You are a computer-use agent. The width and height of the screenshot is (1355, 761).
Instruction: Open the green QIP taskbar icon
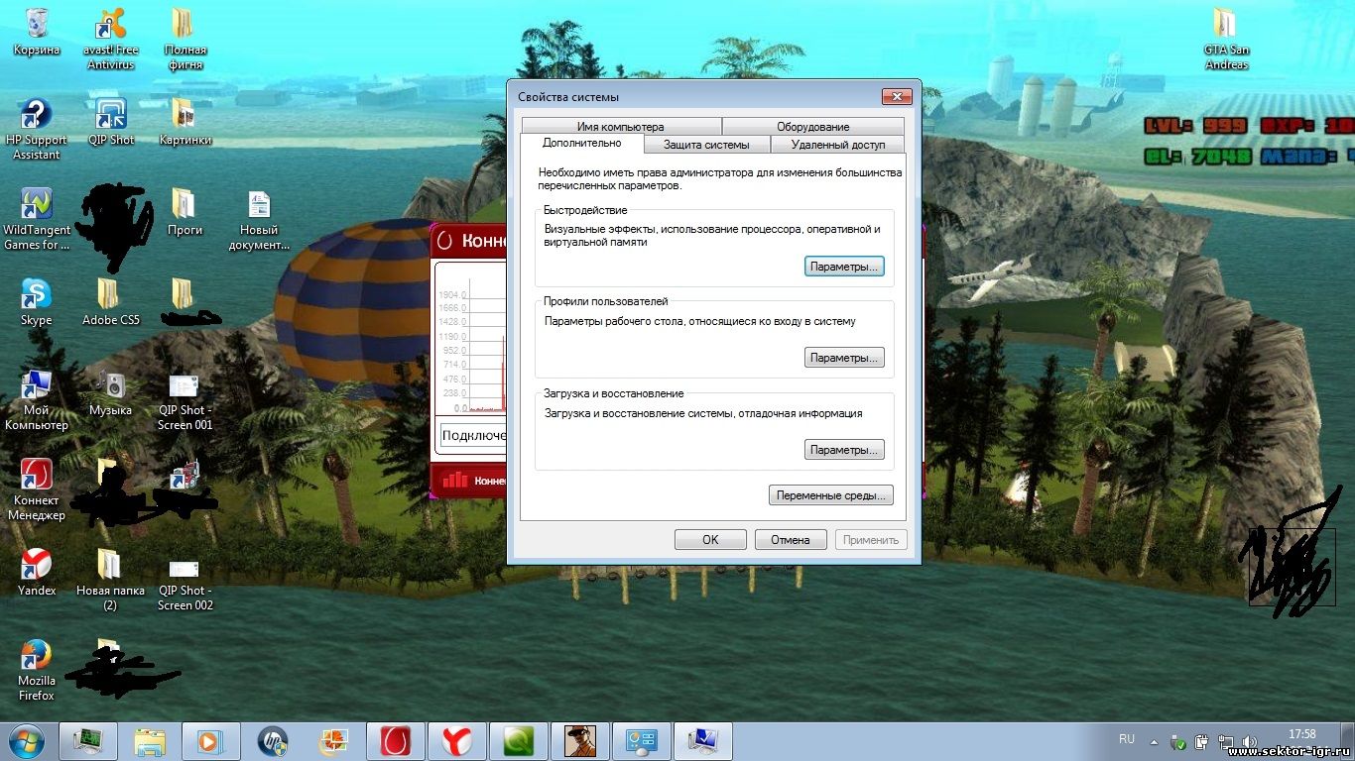518,741
